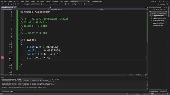The width and height of the screenshot is (170, 95).
Task: Click the clock settings icon in Output toolbar
Action: point(58,79)
